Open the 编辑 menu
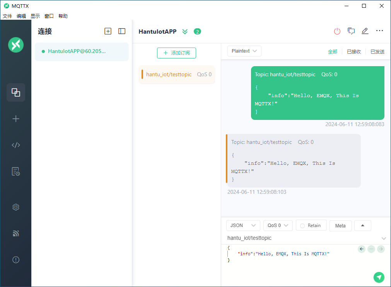The image size is (391, 287). click(21, 16)
